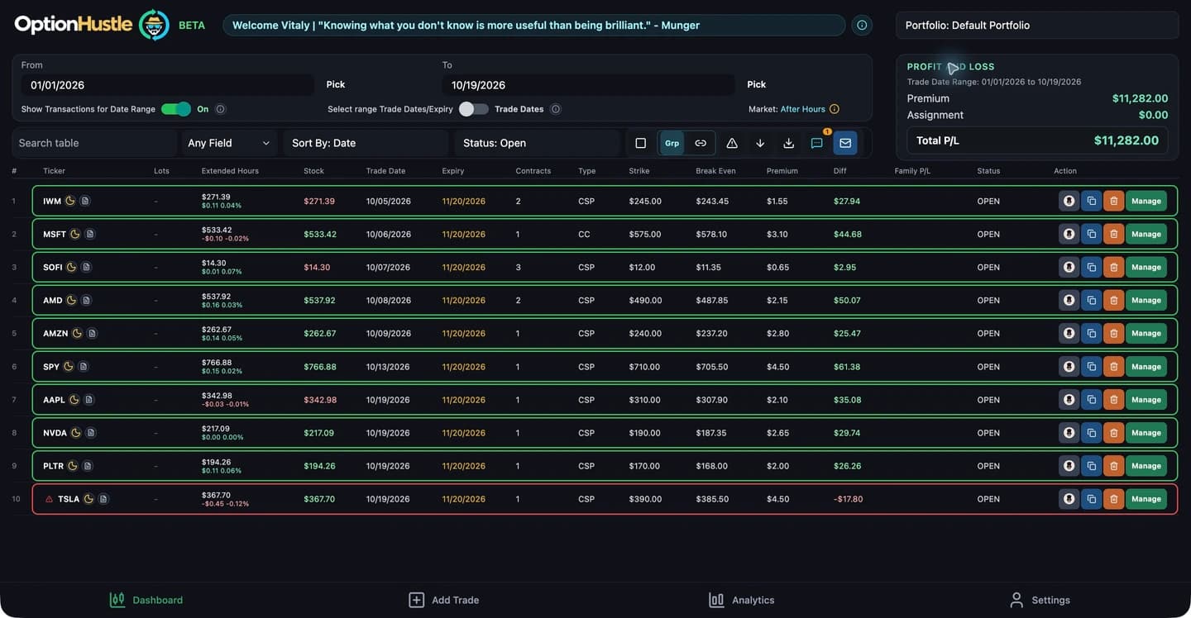Click the moon icon next to NVDA ticker
The width and height of the screenshot is (1191, 618).
(x=76, y=433)
